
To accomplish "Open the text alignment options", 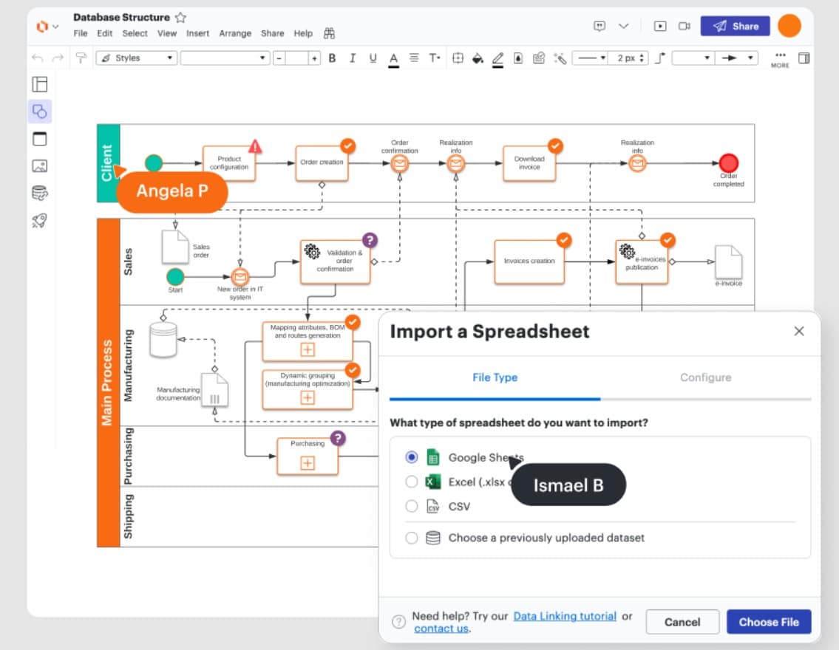I will click(x=414, y=58).
